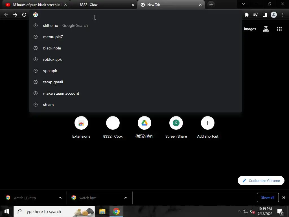Select the memu pla7 suggestion
Screen dimensions: 289x217
pos(135,37)
